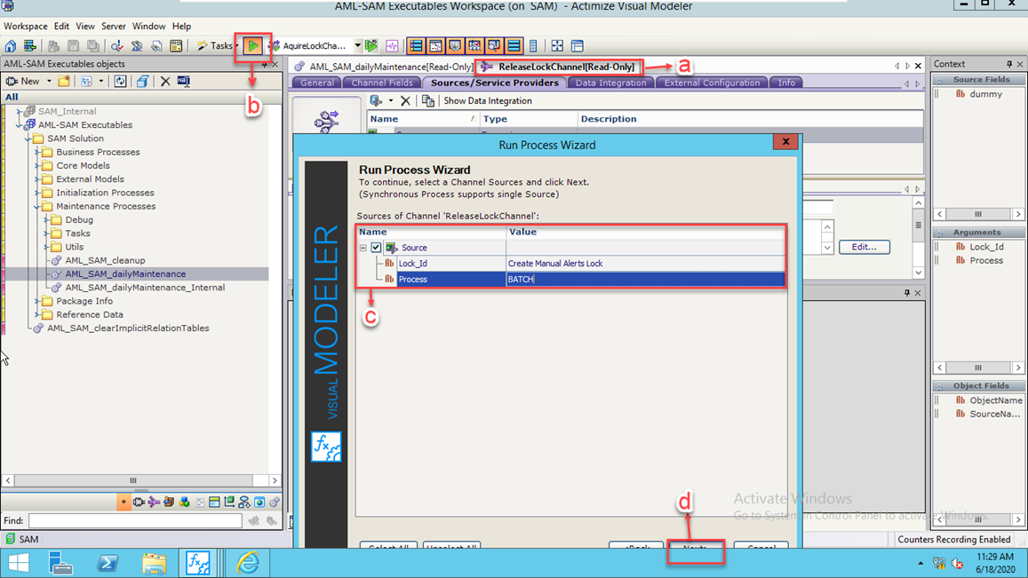
Task: Click the delete X icon beside Show Data Integration
Action: pyautogui.click(x=405, y=101)
